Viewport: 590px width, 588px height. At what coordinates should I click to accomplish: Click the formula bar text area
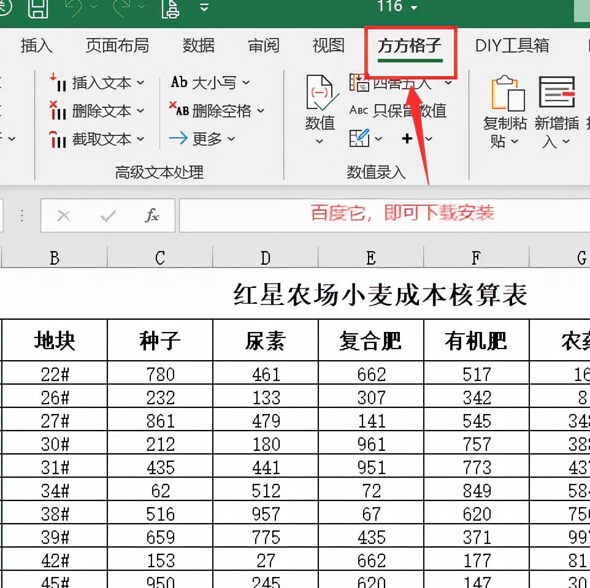(x=380, y=216)
